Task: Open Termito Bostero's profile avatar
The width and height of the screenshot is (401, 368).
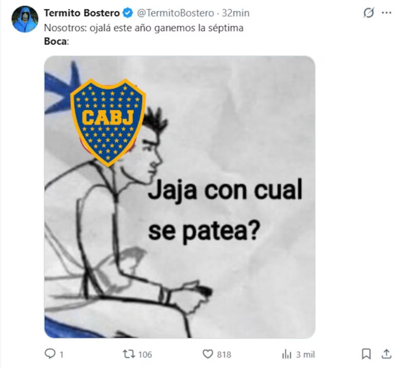Action: coord(25,19)
